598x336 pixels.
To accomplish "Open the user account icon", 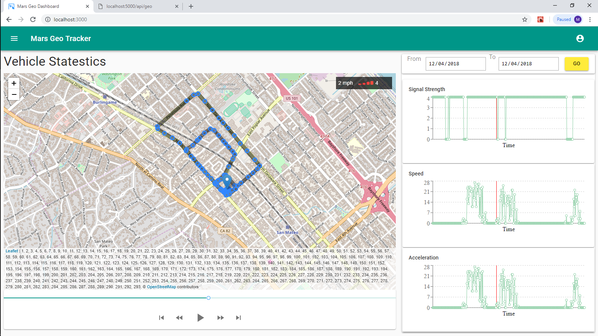I will [580, 38].
